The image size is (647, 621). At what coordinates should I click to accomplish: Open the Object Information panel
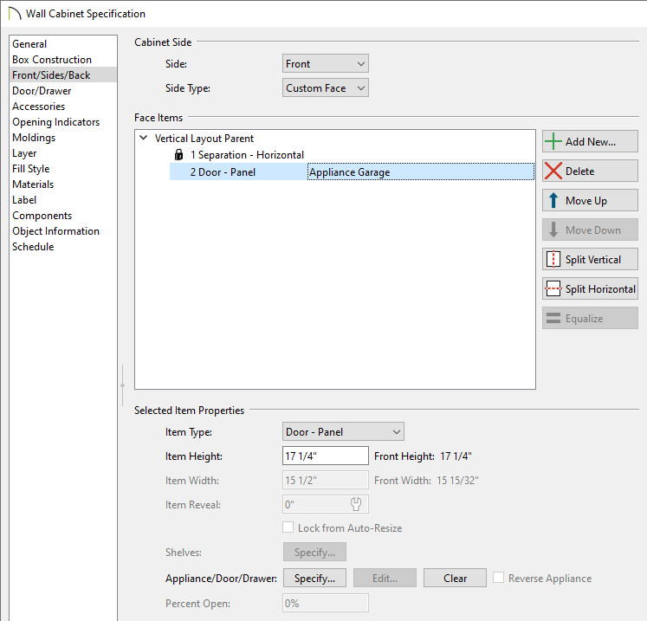(63, 231)
